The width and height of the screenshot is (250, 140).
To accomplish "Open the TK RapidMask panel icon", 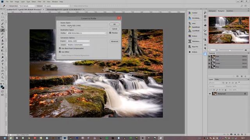I will (x=189, y=27).
